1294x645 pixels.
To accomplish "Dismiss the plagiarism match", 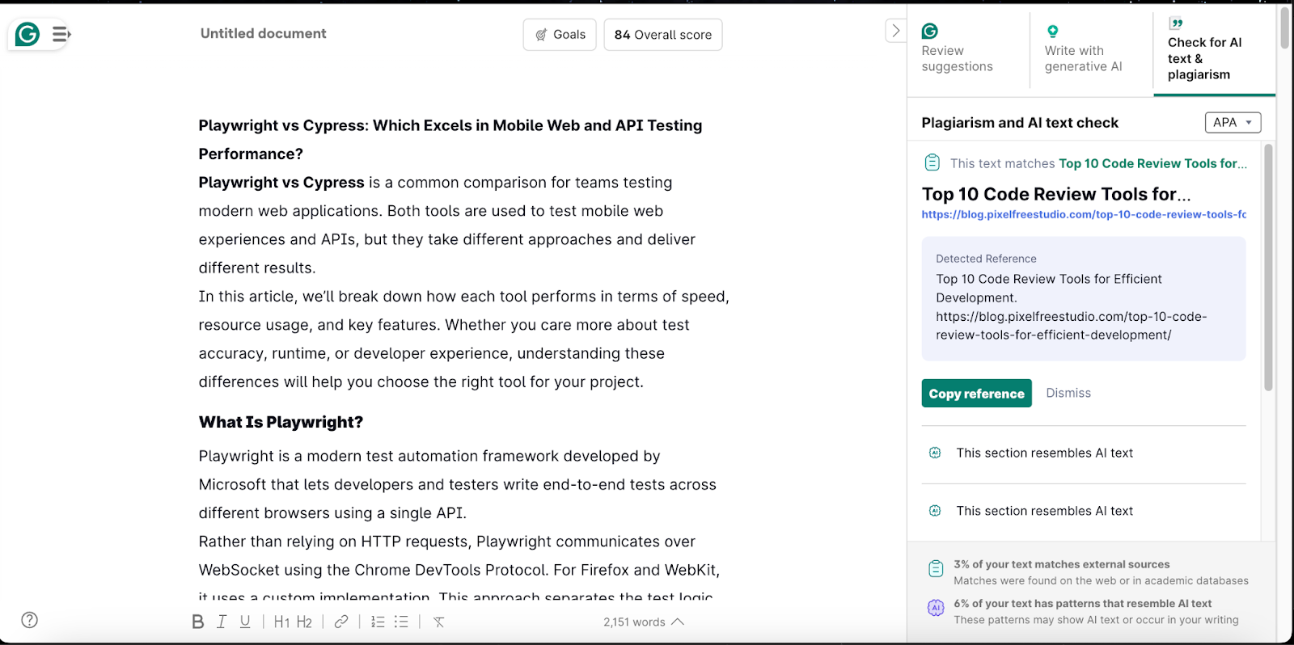I will pyautogui.click(x=1068, y=393).
